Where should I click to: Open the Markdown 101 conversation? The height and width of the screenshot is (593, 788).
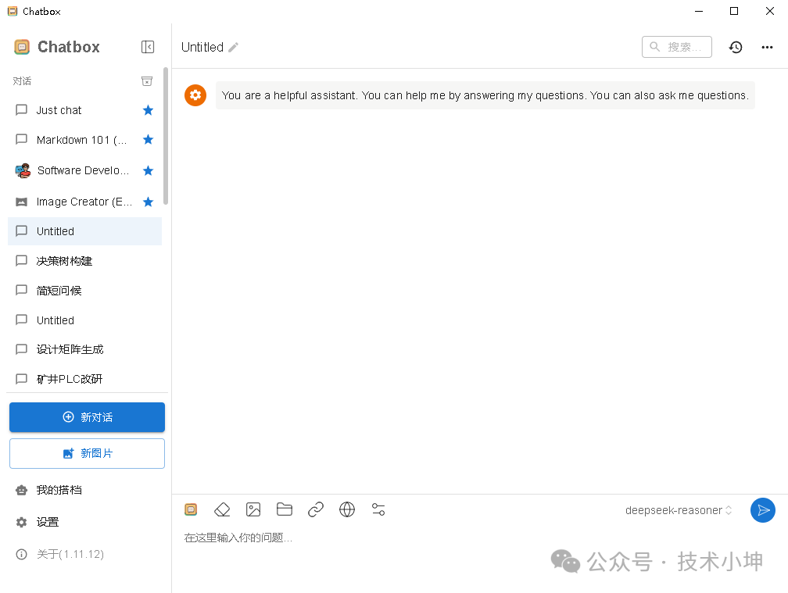[x=84, y=140]
